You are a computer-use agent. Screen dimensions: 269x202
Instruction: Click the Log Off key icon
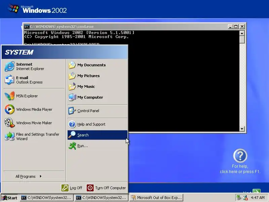point(65,188)
